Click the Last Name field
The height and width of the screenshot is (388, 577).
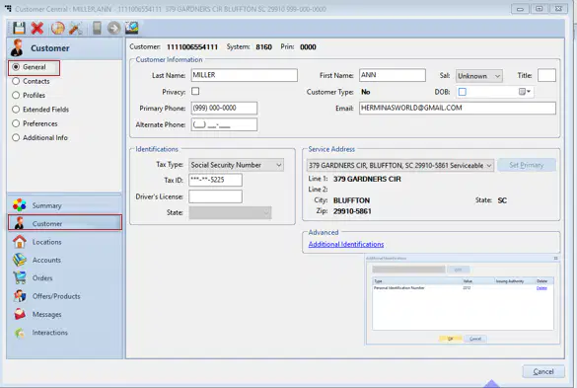click(245, 75)
